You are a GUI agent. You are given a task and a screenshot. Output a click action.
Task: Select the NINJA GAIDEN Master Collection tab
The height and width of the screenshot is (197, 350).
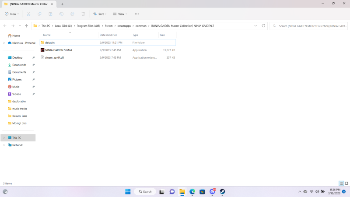click(28, 4)
